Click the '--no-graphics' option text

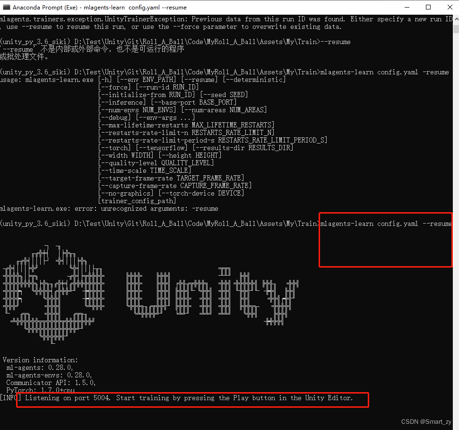(x=125, y=193)
